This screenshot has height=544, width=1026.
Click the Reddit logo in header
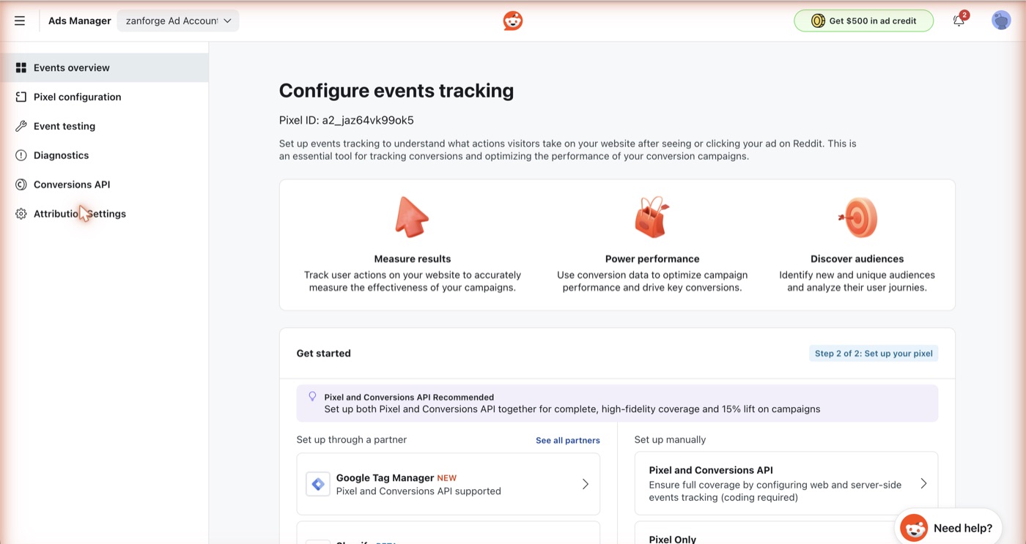(x=513, y=21)
